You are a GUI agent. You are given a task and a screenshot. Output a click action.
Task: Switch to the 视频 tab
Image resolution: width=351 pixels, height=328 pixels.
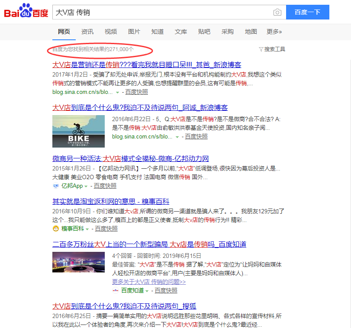111,32
